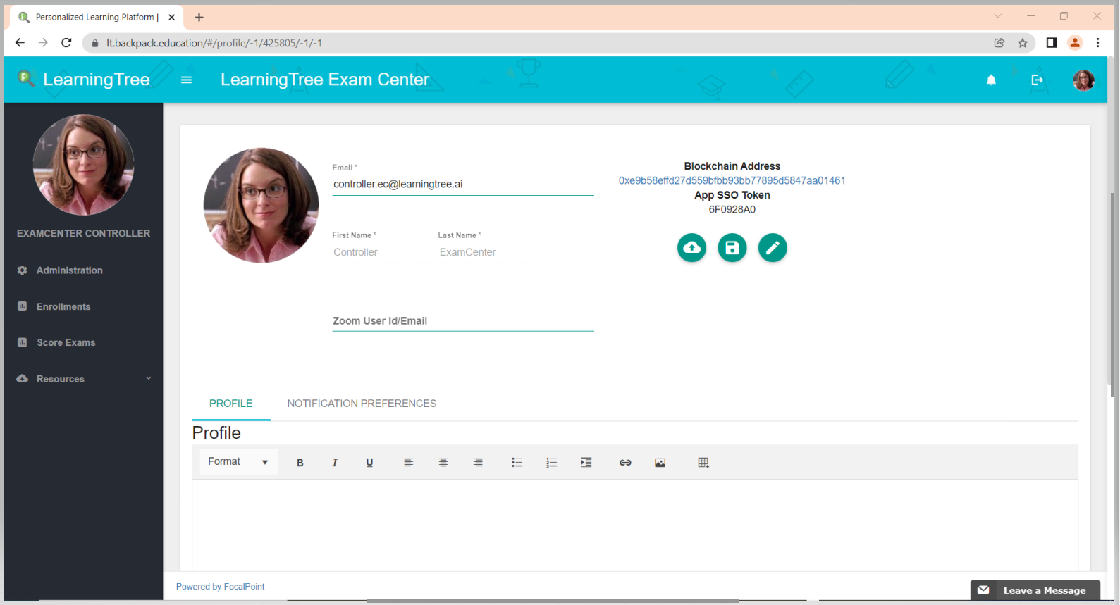Click the green save disk icon
This screenshot has height=605, width=1120.
[732, 248]
